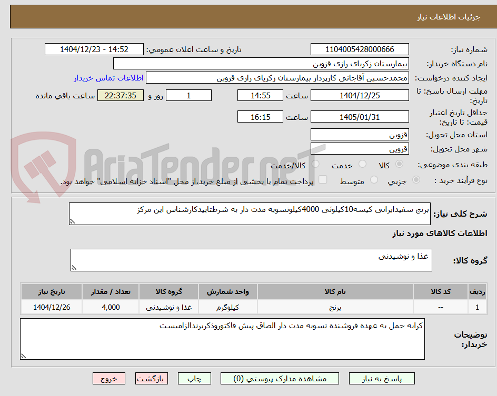Click the شهر محل تحویل field
Viewport: 497px width, 396px height.
click(x=360, y=149)
